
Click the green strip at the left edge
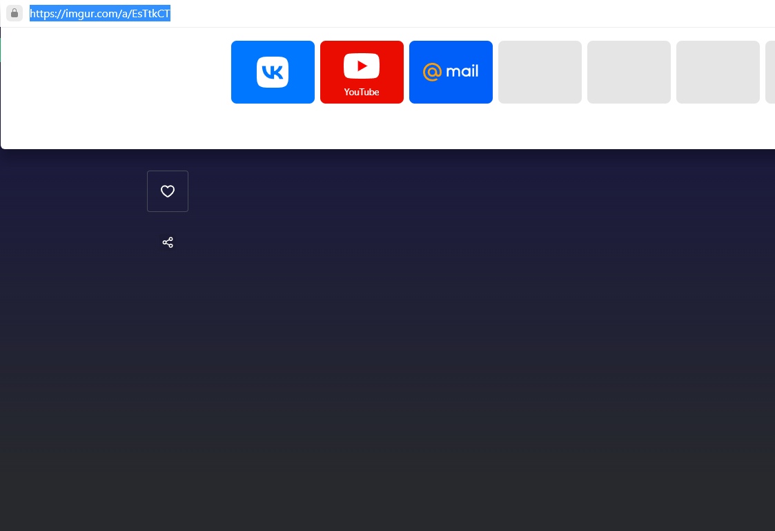coord(1,50)
